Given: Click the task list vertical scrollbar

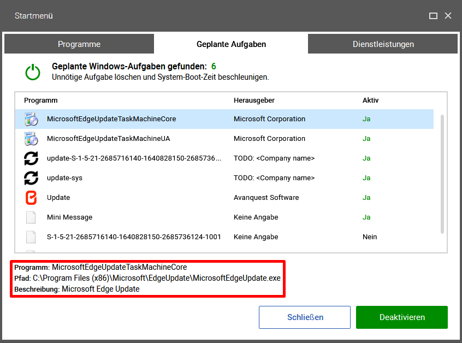Looking at the screenshot, I should click(x=442, y=174).
